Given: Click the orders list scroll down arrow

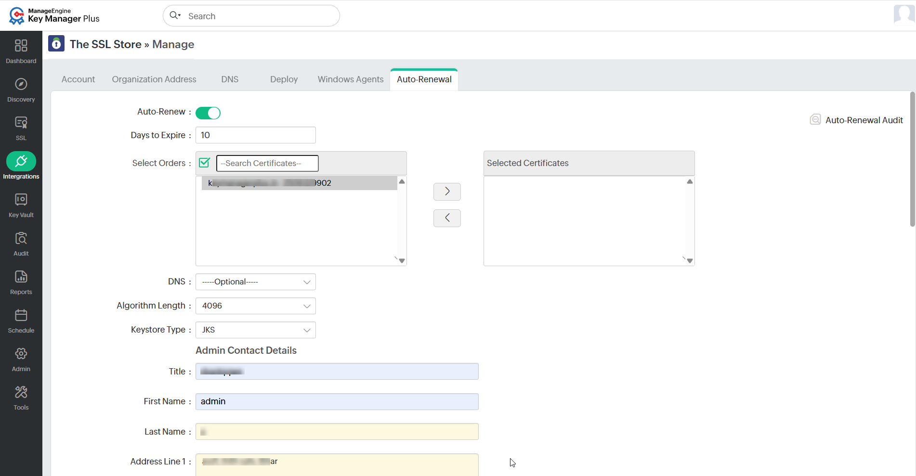Looking at the screenshot, I should click(x=402, y=261).
